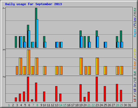Screen dimensions: 138x108
Task: Click the red kB bar for day 25
Action: pyautogui.click(x=105, y=94)
